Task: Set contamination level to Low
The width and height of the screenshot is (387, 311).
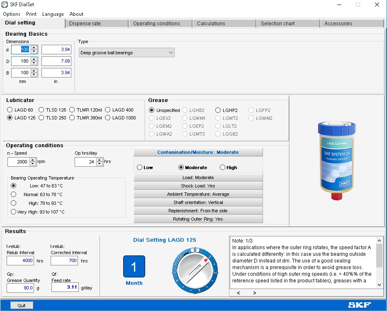Action: [145, 168]
